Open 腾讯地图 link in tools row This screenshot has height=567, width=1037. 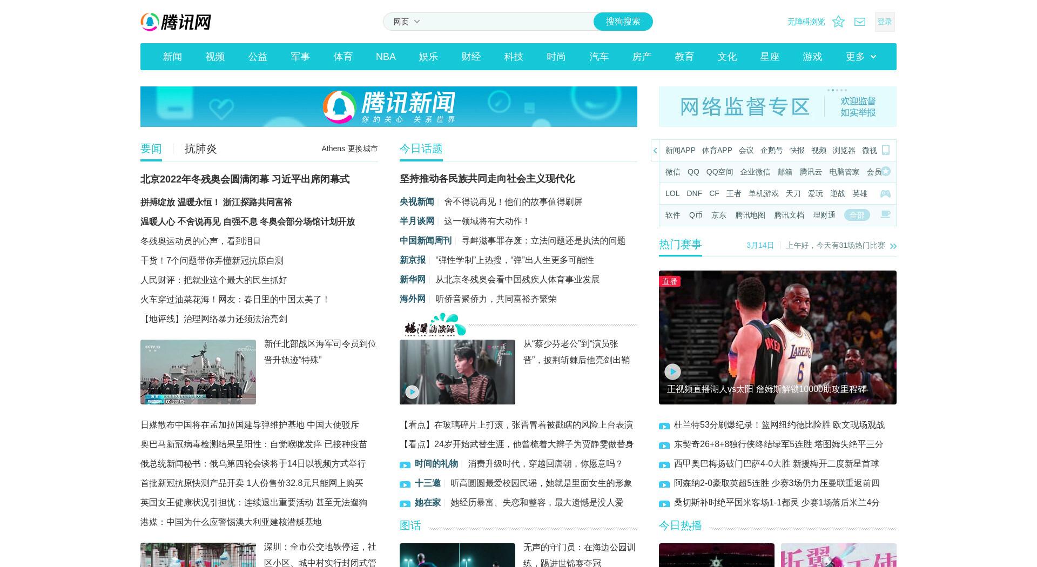click(750, 215)
